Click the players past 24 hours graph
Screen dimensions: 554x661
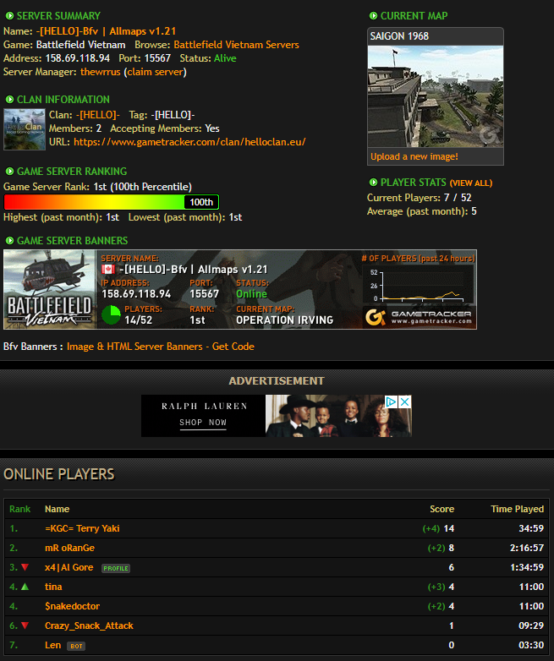point(420,287)
